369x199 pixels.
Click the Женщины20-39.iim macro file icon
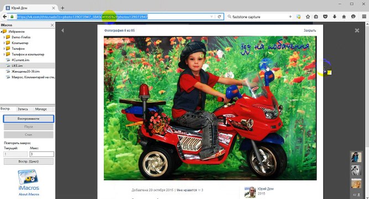click(8, 71)
